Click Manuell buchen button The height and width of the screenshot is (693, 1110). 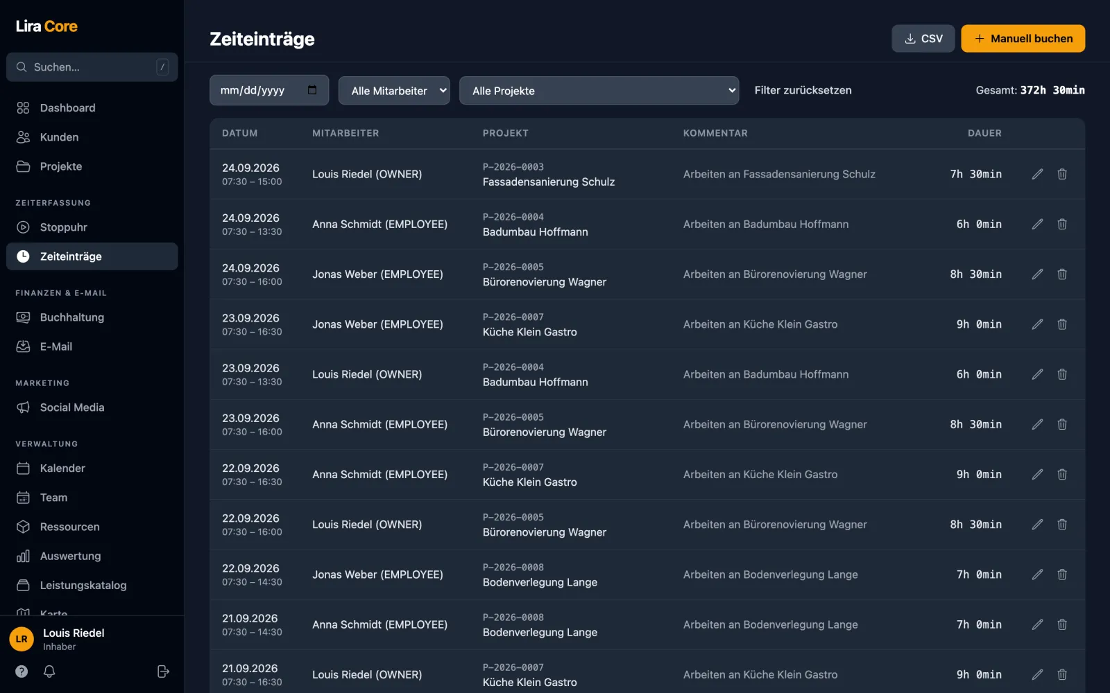[x=1023, y=39]
